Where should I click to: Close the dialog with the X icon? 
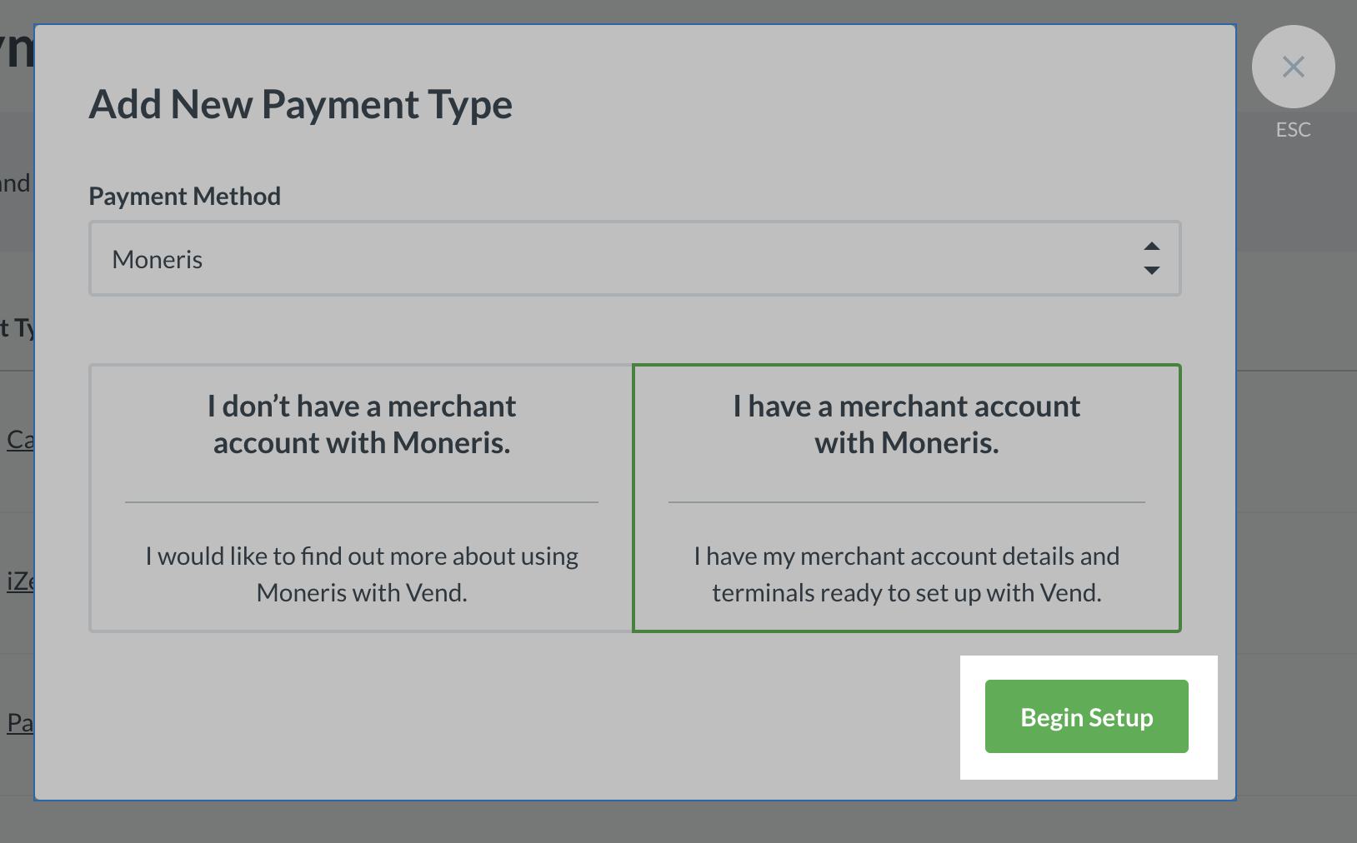(x=1293, y=67)
